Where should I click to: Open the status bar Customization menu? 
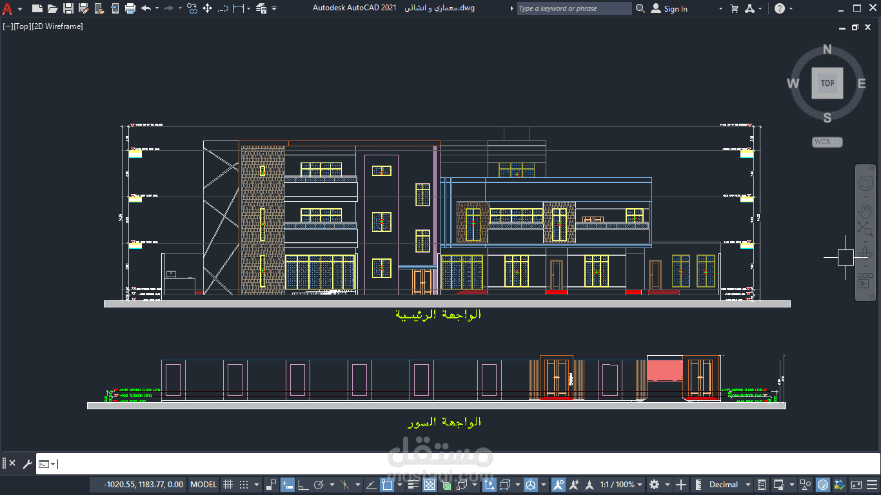(x=871, y=484)
